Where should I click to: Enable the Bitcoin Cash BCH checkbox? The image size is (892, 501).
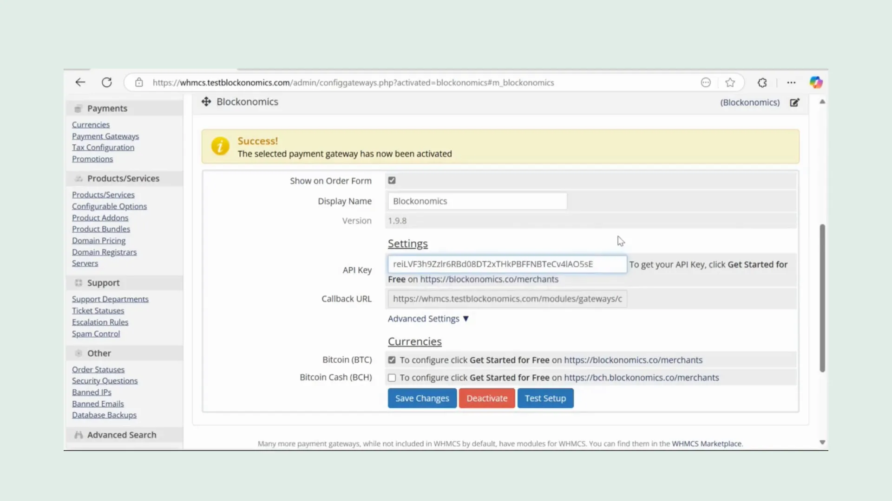click(x=392, y=378)
